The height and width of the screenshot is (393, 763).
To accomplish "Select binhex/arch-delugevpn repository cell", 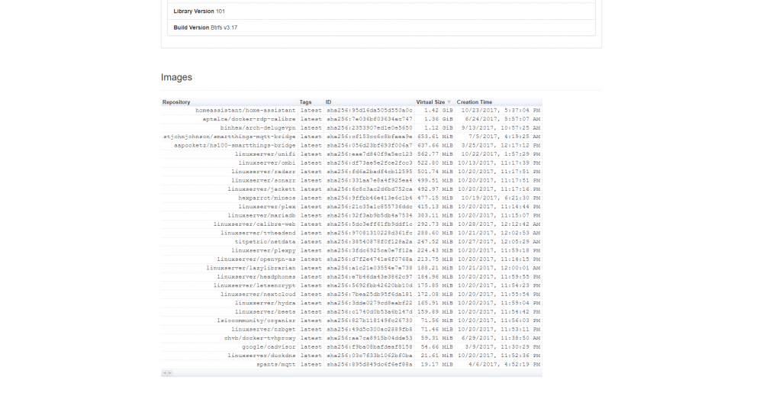I will (x=258, y=128).
